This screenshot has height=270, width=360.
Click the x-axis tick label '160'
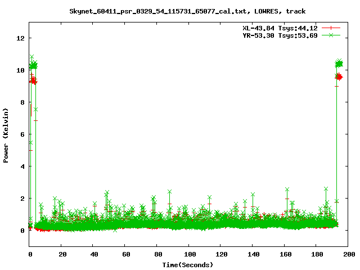point(285,254)
